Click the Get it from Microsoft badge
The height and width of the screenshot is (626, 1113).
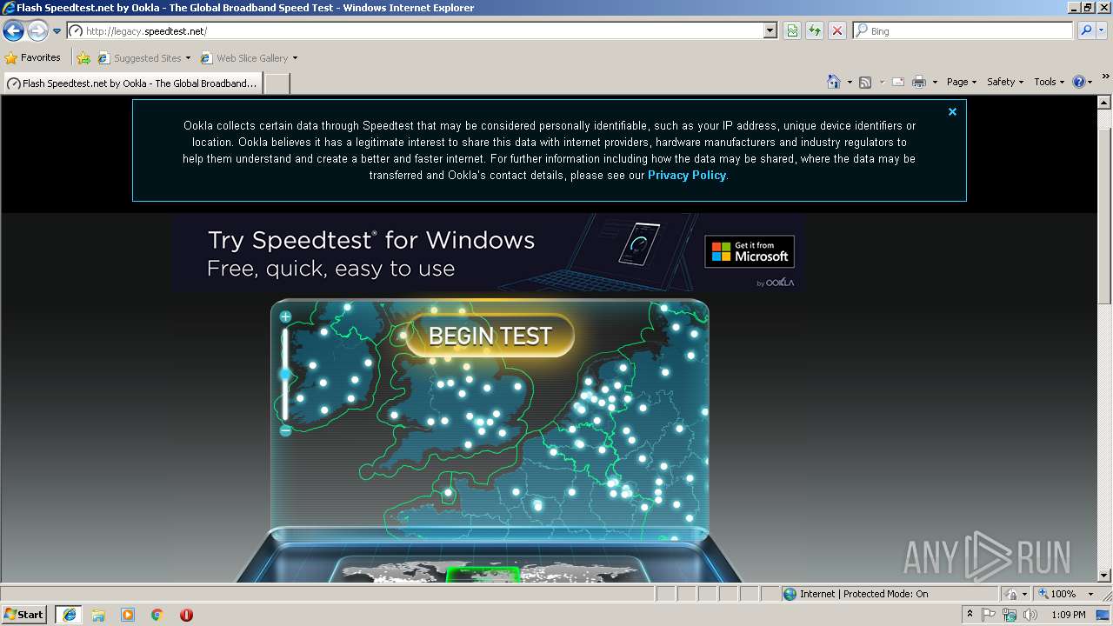[749, 251]
